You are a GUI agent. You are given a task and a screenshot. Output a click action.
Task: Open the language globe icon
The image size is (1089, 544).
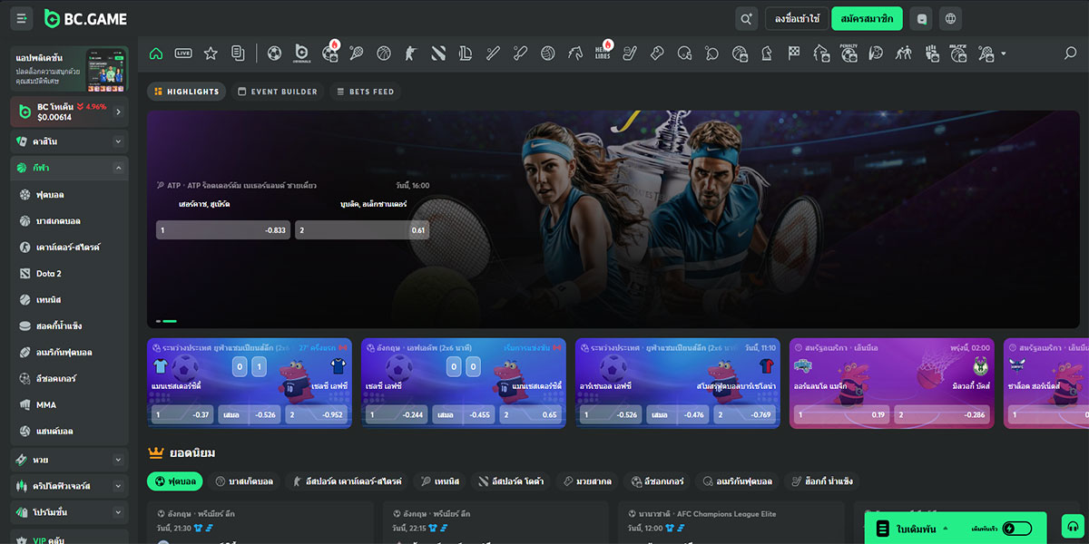pyautogui.click(x=949, y=18)
